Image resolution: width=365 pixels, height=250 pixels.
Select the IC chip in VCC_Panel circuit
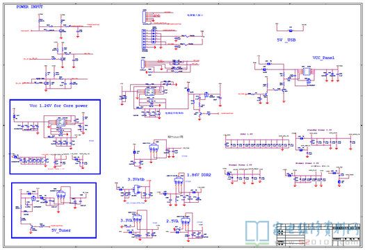tap(307, 72)
